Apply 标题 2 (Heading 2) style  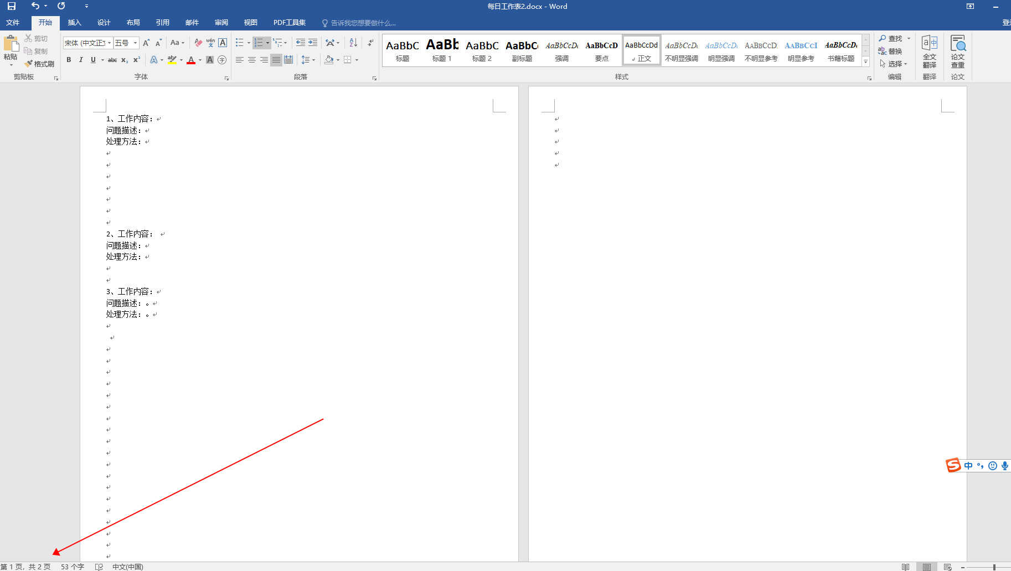point(482,50)
